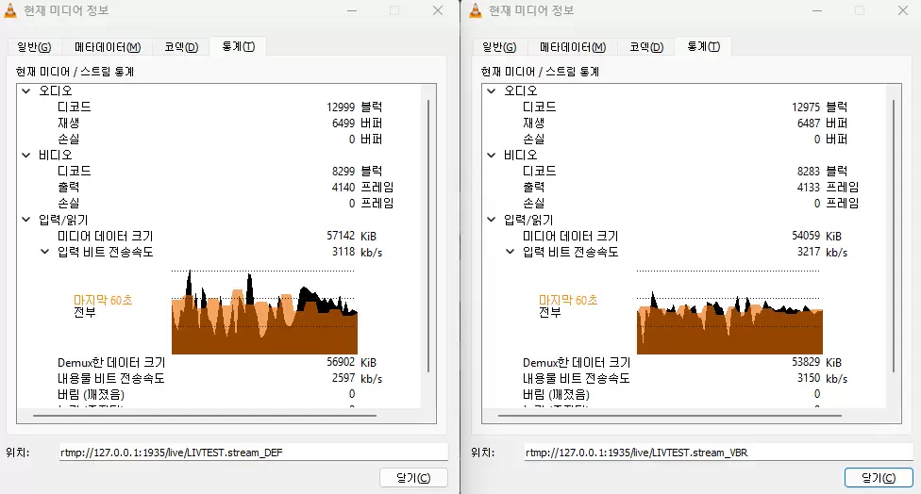Select Demux한 데이터 크기 row showing 56902 KiB
This screenshot has height=494, width=921.
[217, 363]
